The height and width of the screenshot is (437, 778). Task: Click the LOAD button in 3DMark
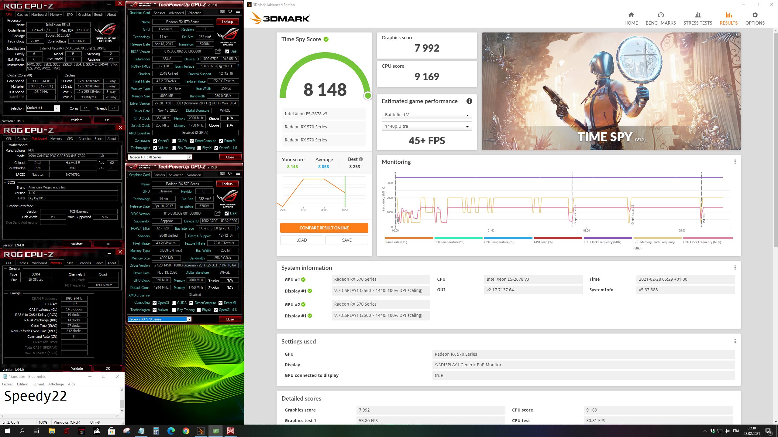click(x=301, y=240)
